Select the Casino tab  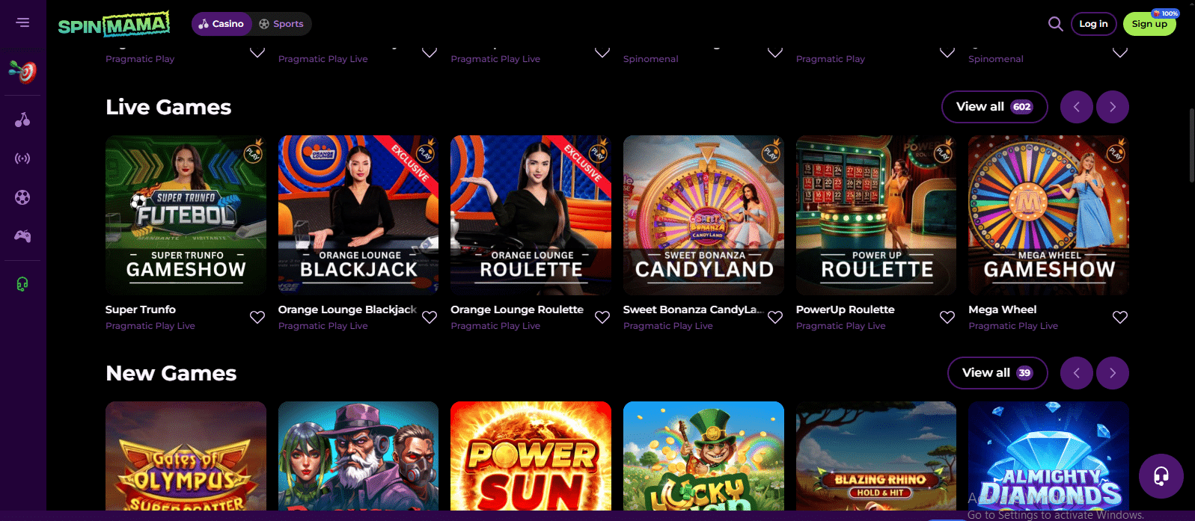tap(221, 24)
